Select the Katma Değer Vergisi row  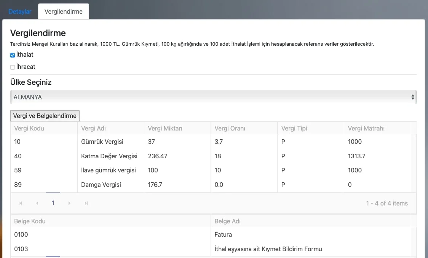tap(109, 156)
